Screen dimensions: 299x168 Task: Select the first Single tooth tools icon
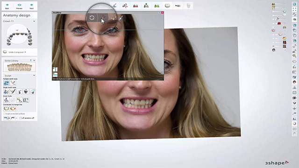[6, 91]
